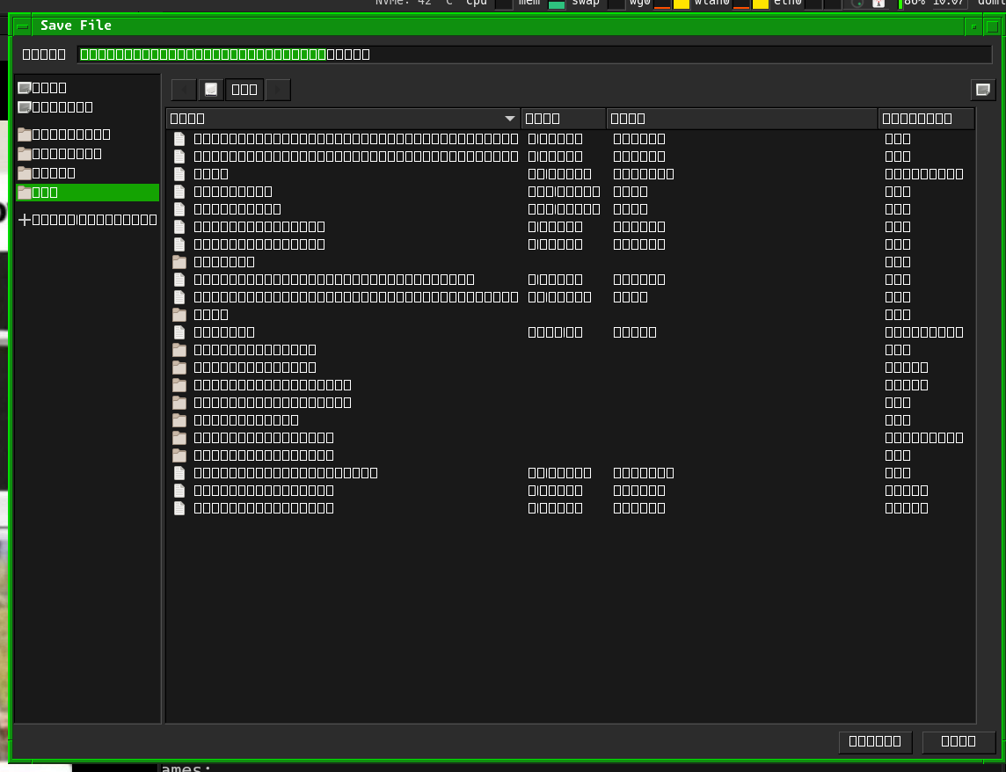Screen dimensions: 1006x772
Task: Click the create new folder icon button
Action: [x=983, y=90]
